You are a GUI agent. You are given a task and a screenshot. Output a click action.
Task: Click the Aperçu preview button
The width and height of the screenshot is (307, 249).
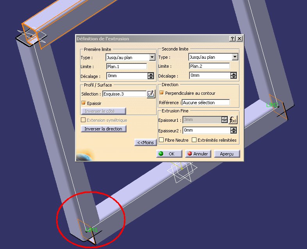(227, 154)
